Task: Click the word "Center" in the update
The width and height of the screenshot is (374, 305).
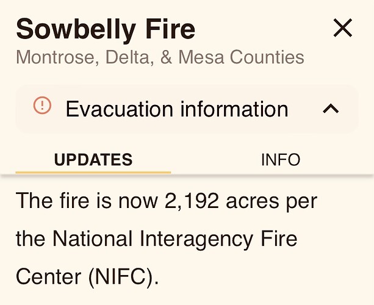Action: 48,276
